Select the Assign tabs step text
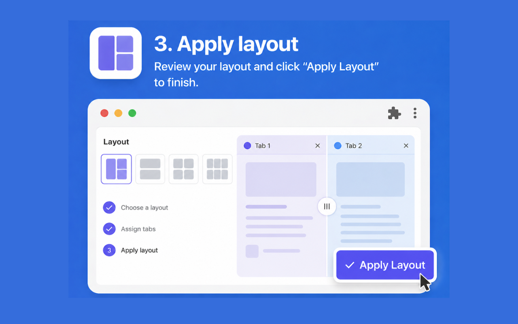The height and width of the screenshot is (324, 518). point(138,229)
